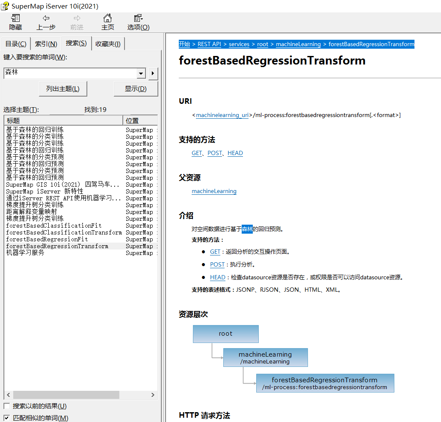The height and width of the screenshot is (422, 441).
Task: Click the machineLearning box in resource diagram
Action: [265, 358]
